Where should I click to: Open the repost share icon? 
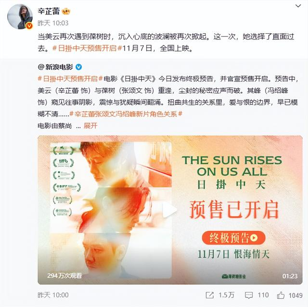tap(210, 295)
